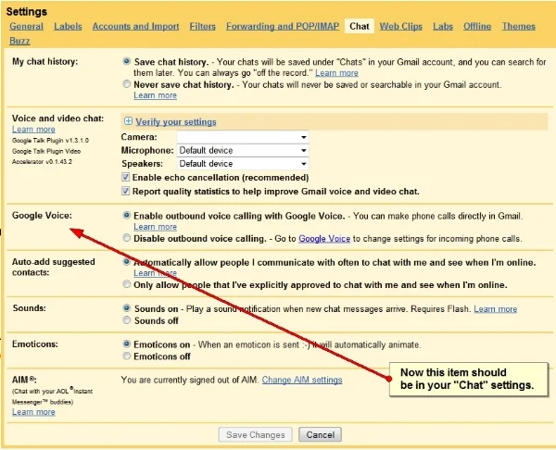This screenshot has height=450, width=556.
Task: Open the Buzz settings tab
Action: [x=19, y=41]
